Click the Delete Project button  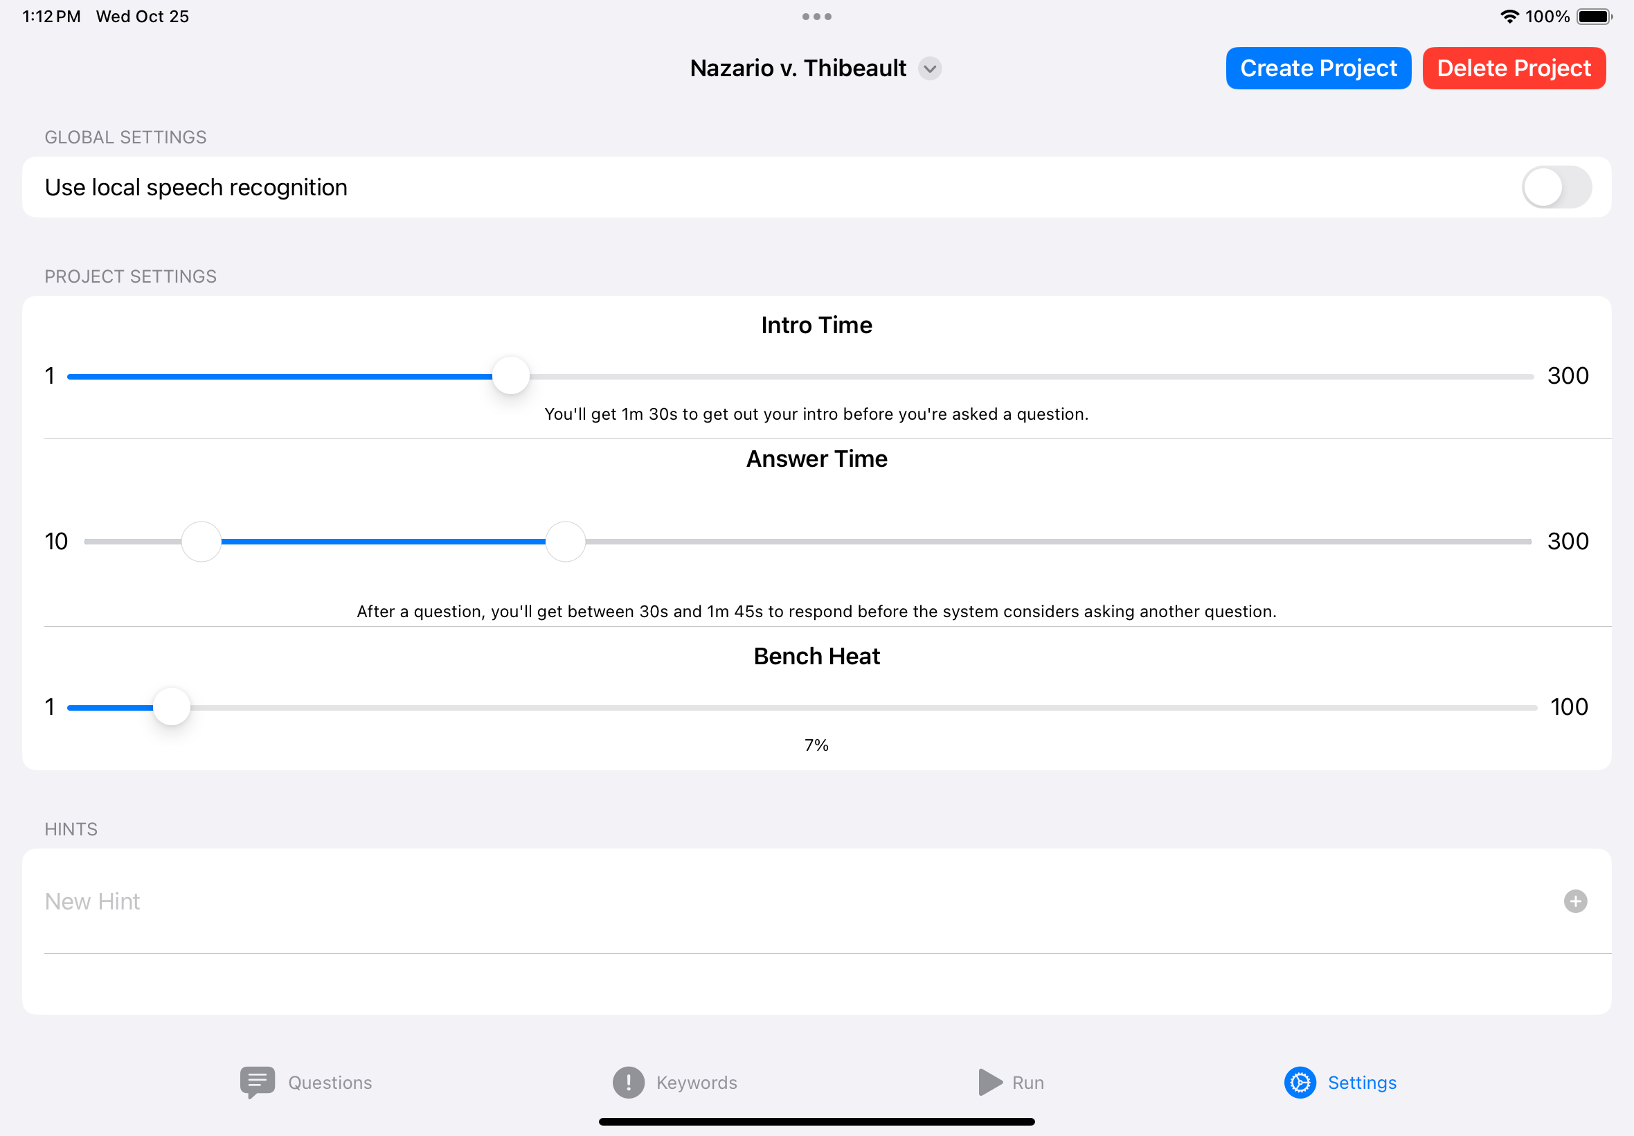(x=1514, y=69)
